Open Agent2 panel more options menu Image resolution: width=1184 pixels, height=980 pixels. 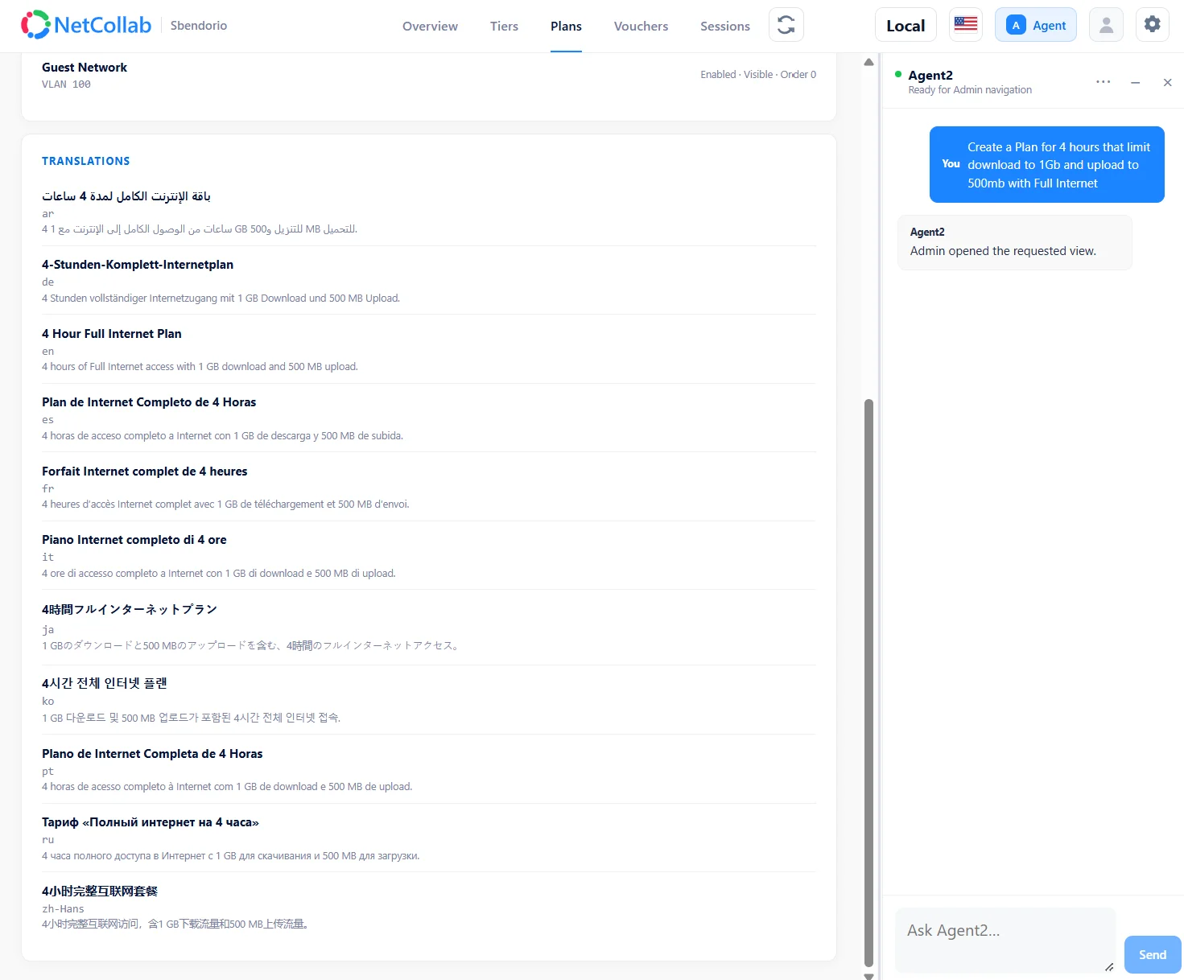[1103, 82]
